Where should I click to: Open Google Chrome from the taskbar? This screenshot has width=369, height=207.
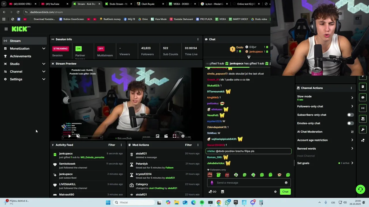(x=219, y=202)
